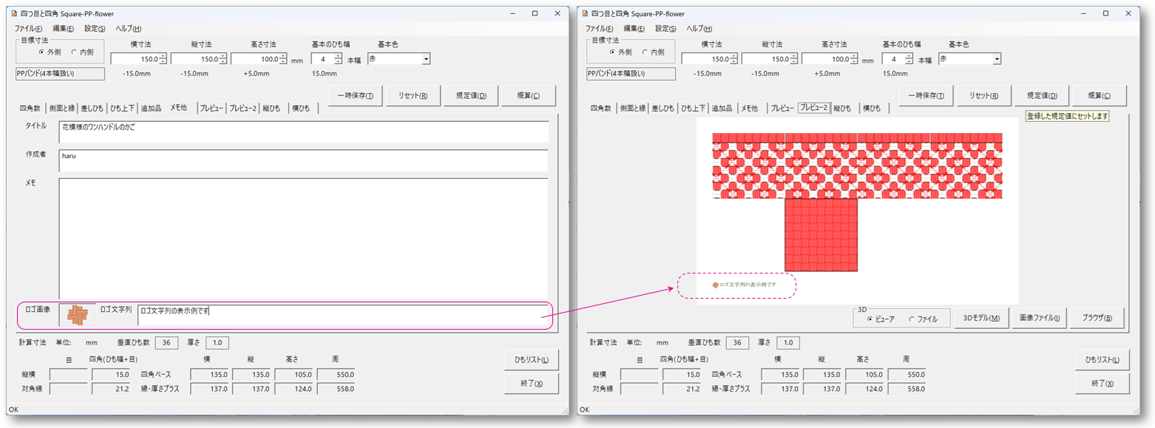Click the ブラウザ button
Viewport: 1155px width, 428px height.
[x=1097, y=318]
